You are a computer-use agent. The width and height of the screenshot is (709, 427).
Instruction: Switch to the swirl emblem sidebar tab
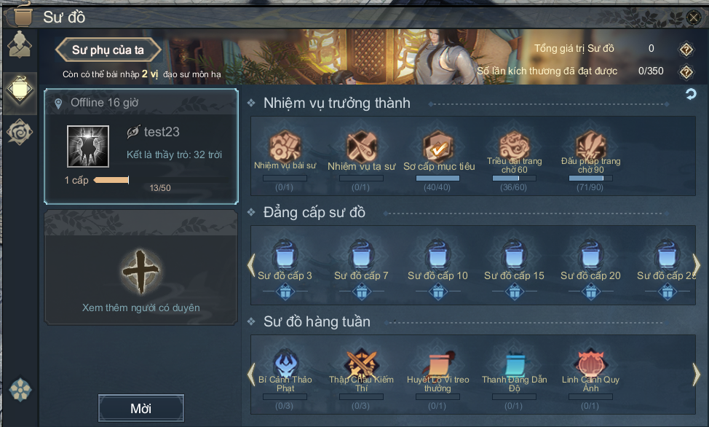coord(20,132)
